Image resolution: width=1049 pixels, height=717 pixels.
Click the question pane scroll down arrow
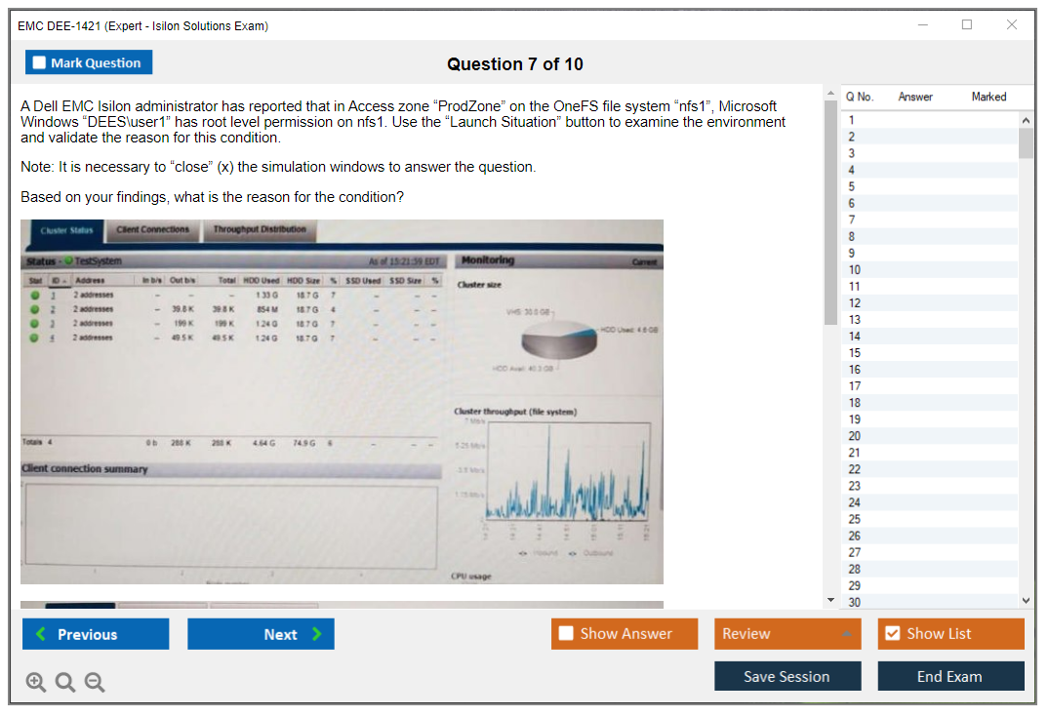830,599
